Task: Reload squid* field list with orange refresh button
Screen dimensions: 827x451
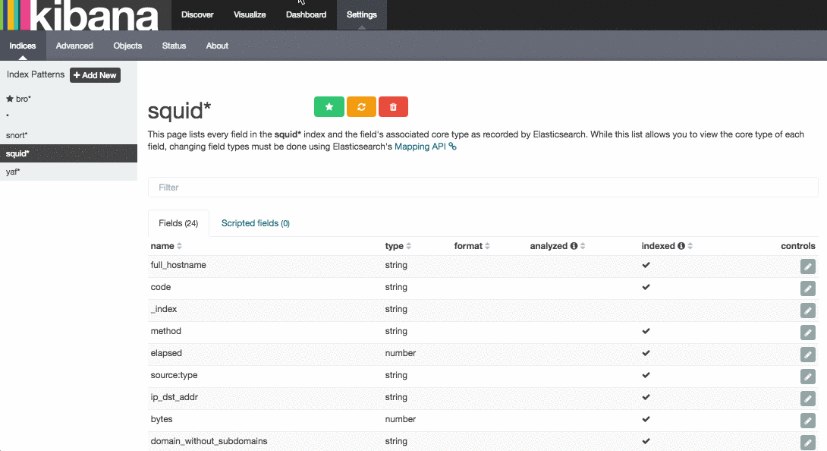Action: tap(361, 107)
